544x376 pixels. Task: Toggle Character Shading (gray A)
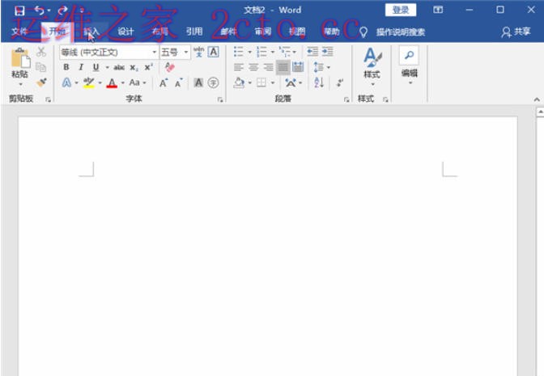(x=198, y=82)
